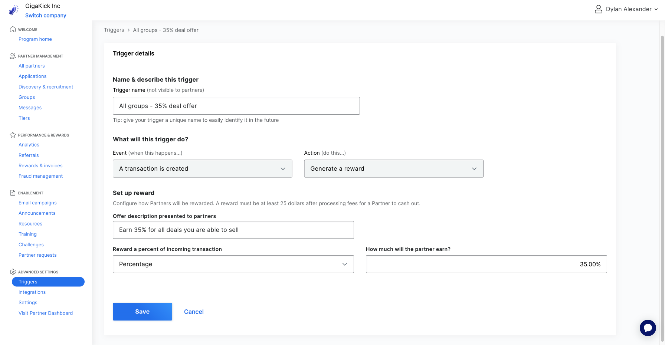Click 'Set up reward' heading text
Viewport: 665px width, 345px height.
[x=134, y=193]
